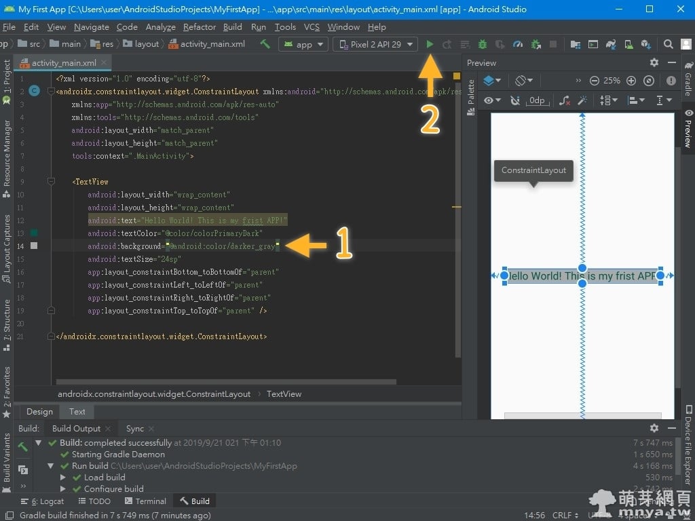Open the Logcat tool window
The height and width of the screenshot is (521, 695).
(x=42, y=501)
